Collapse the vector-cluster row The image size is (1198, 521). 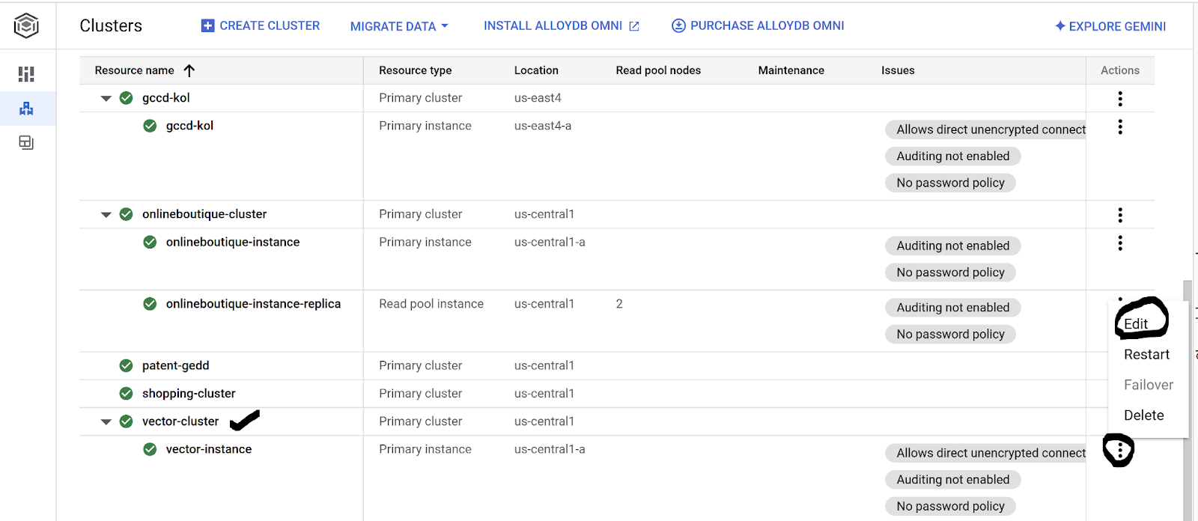(x=106, y=422)
